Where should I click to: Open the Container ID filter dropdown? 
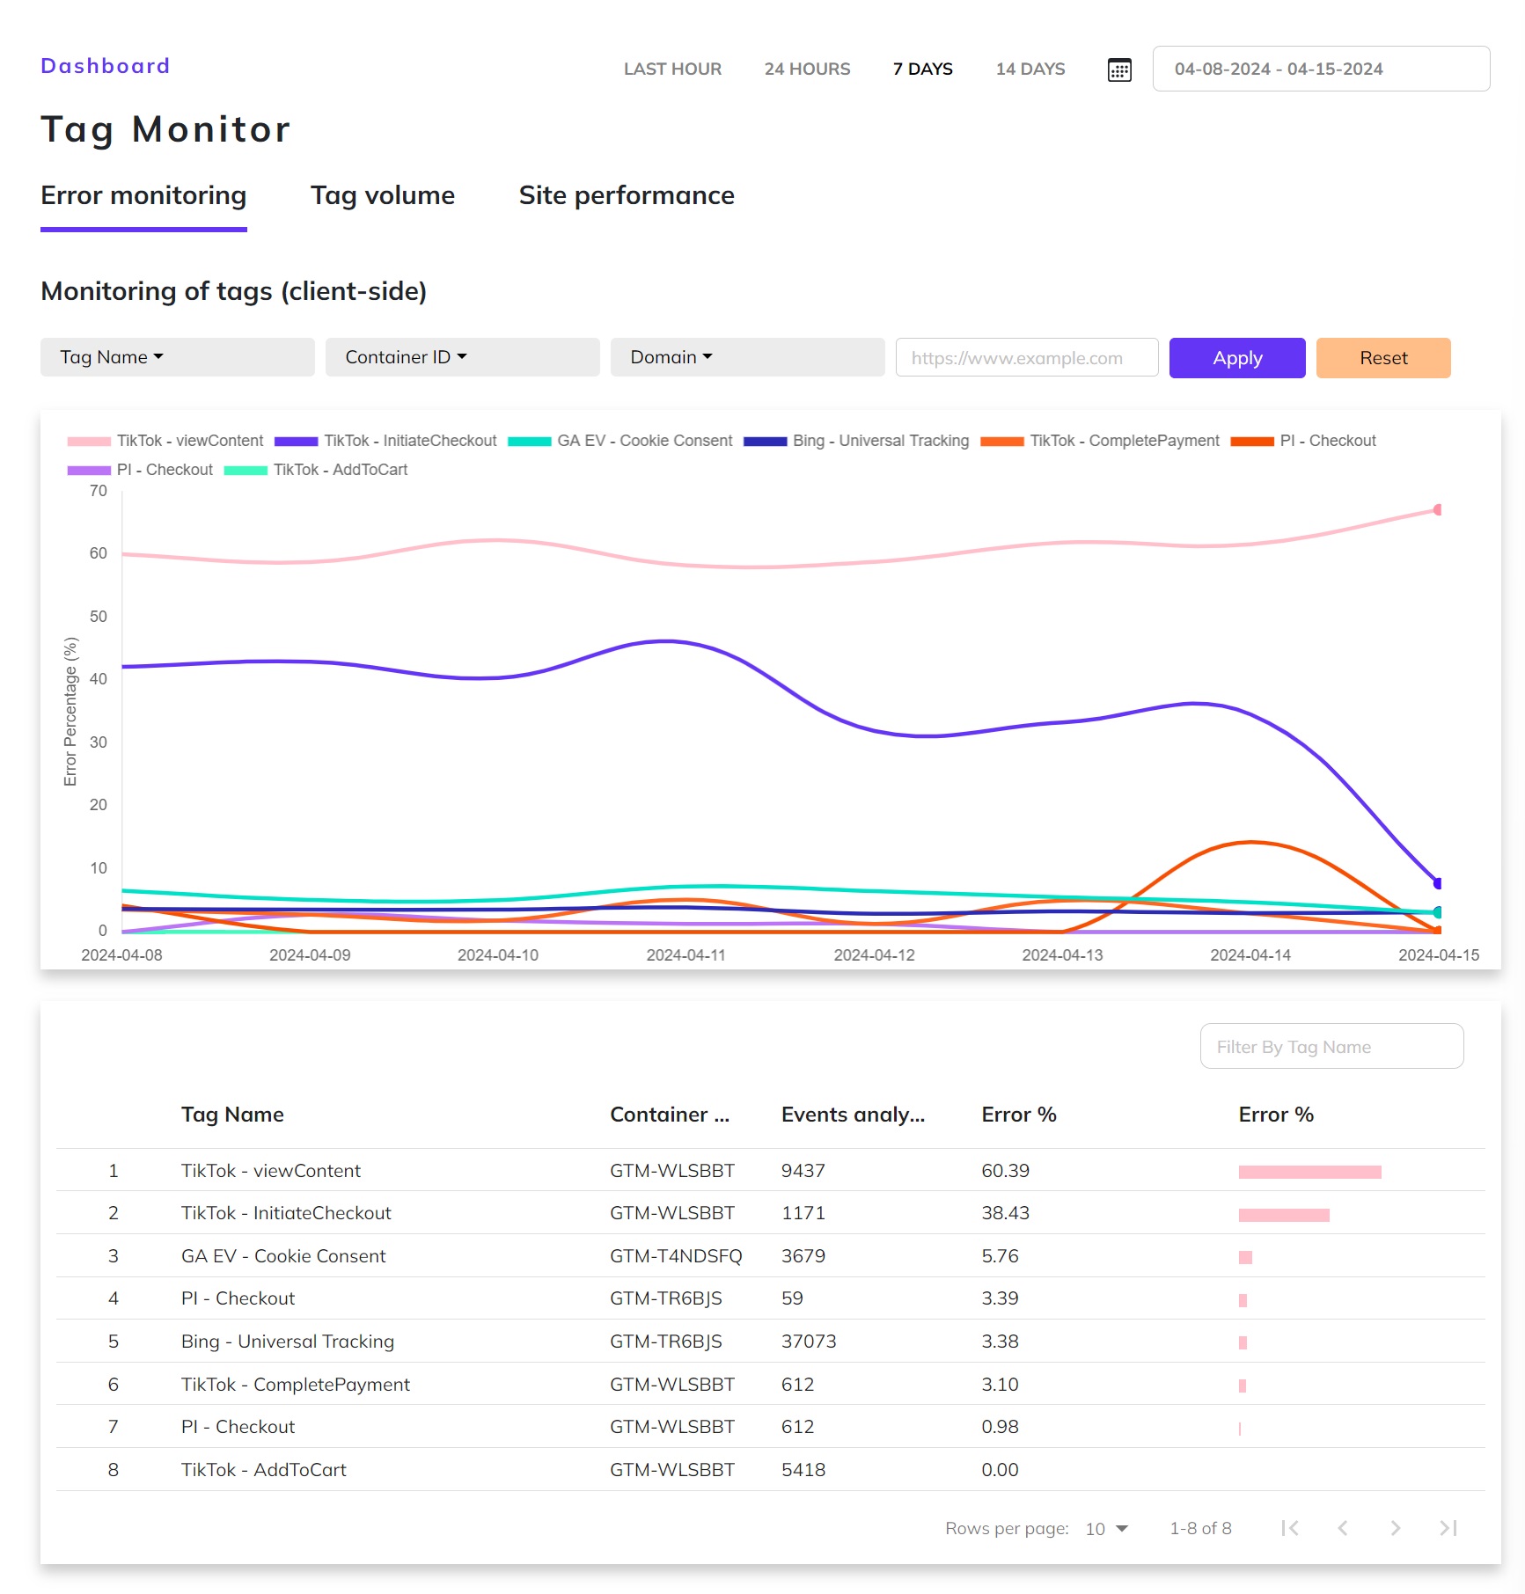click(463, 357)
